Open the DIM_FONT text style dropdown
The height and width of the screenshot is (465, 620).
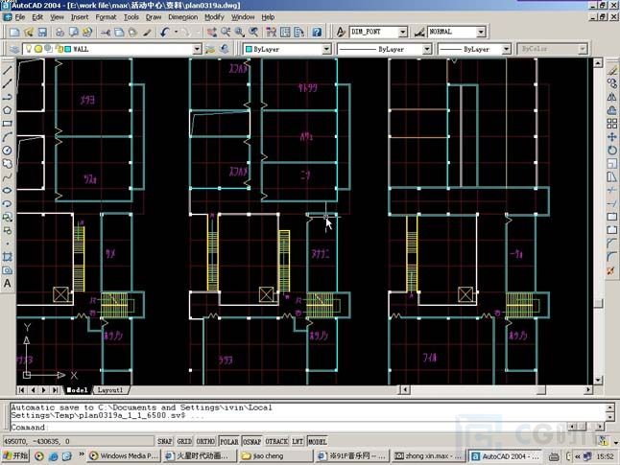(x=402, y=32)
